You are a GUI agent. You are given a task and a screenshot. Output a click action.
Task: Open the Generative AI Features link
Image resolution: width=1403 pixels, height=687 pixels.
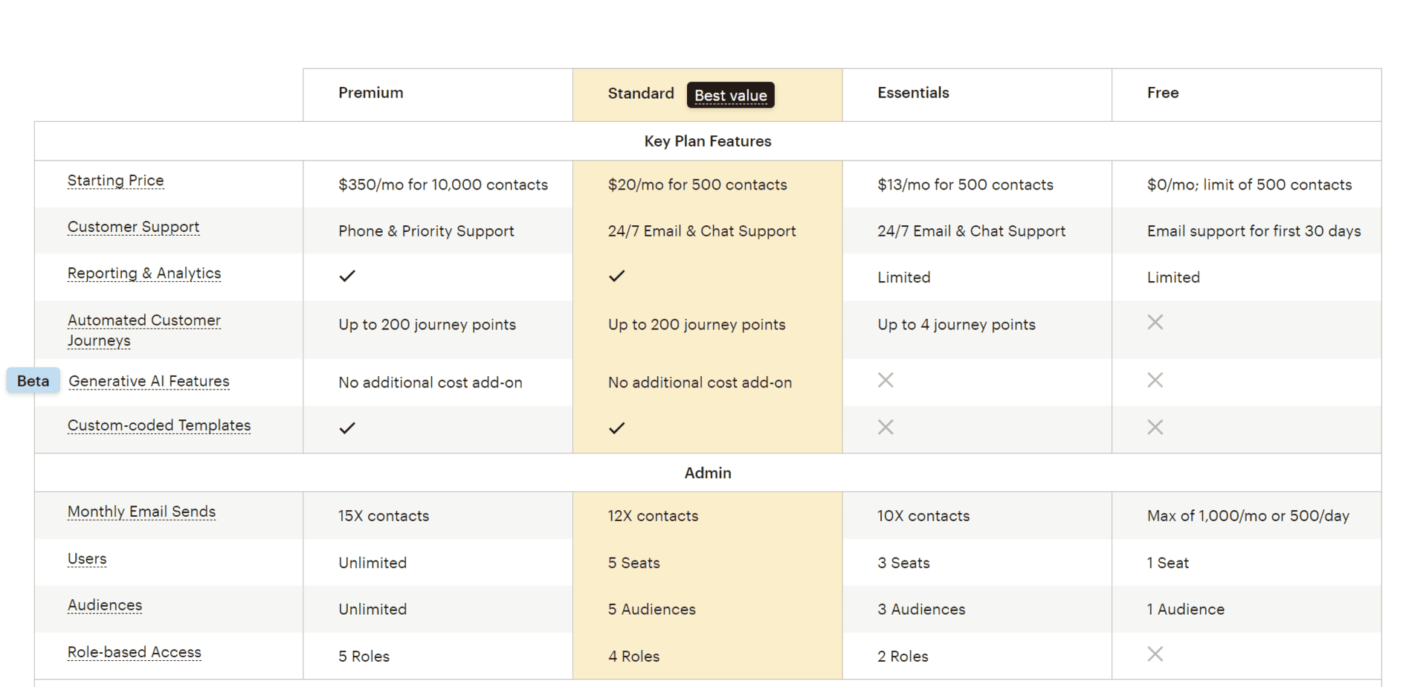(x=149, y=381)
